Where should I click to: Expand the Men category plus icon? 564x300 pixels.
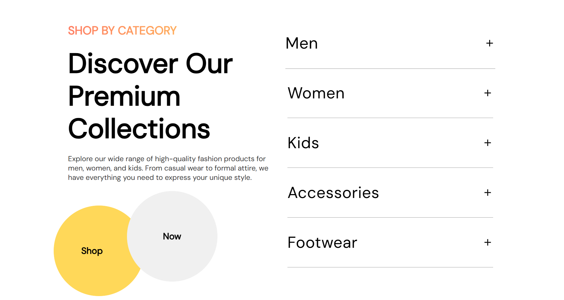coord(490,43)
